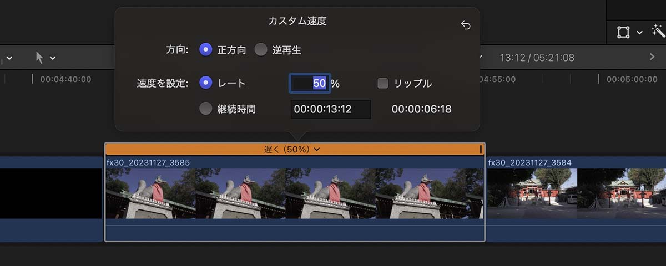666x266 pixels.
Task: Select the arrow Select tool
Action: point(39,57)
